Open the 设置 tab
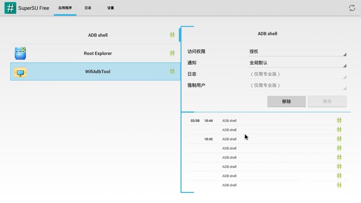The width and height of the screenshot is (361, 203). tap(111, 8)
